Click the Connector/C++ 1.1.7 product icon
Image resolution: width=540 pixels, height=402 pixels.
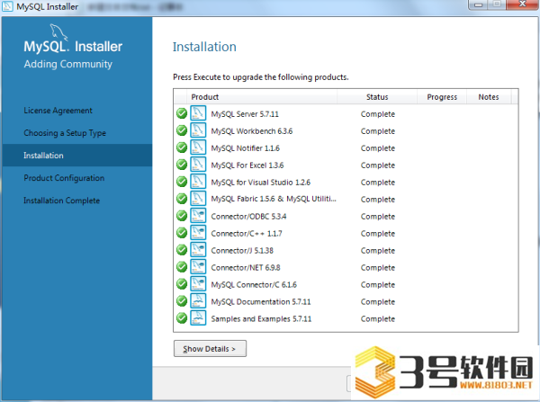(x=198, y=233)
